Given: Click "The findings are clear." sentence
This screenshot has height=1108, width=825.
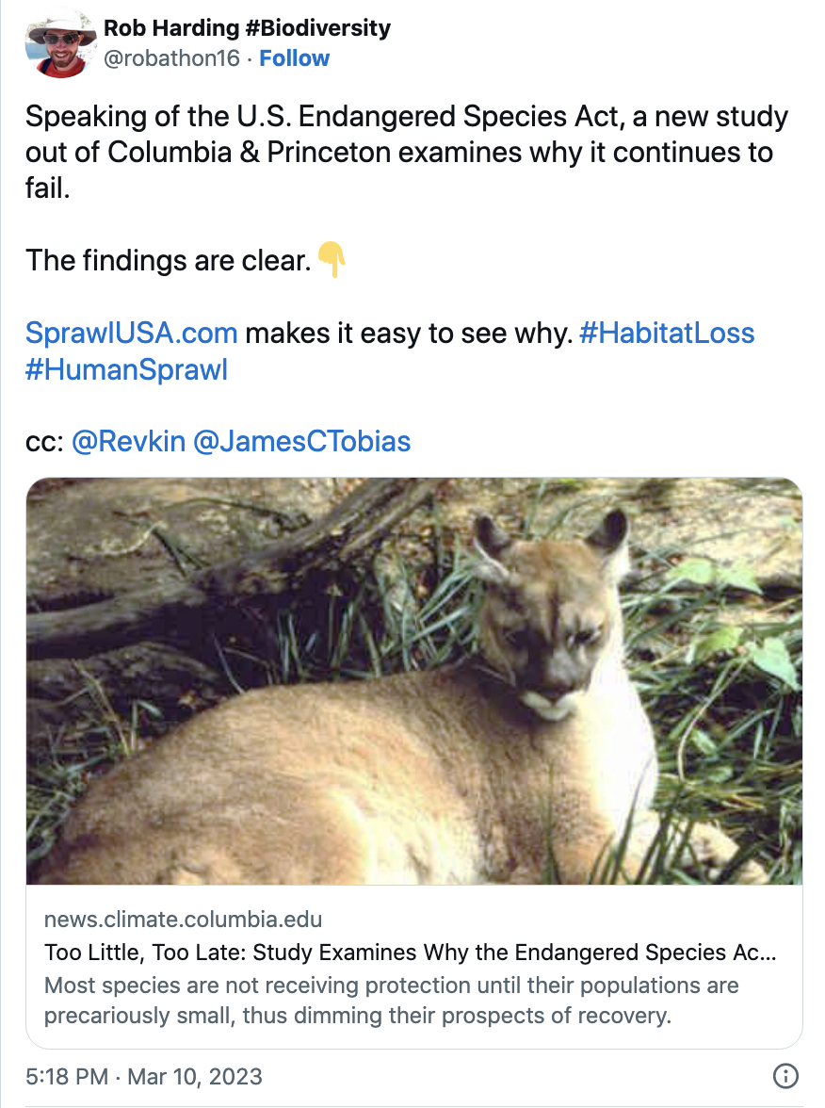Looking at the screenshot, I should [168, 260].
